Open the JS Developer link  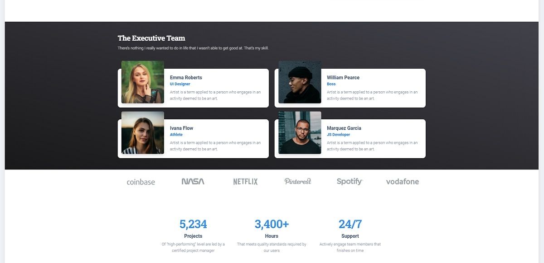[339, 134]
